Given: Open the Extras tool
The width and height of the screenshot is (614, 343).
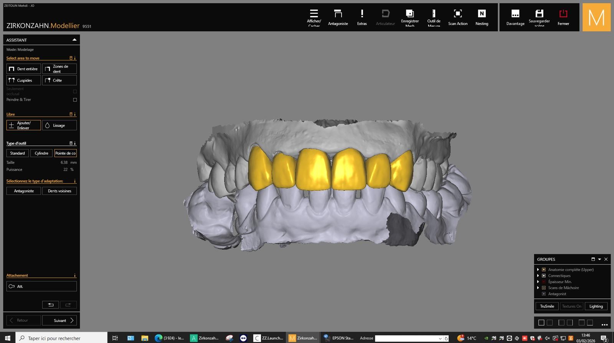Looking at the screenshot, I should (x=361, y=18).
